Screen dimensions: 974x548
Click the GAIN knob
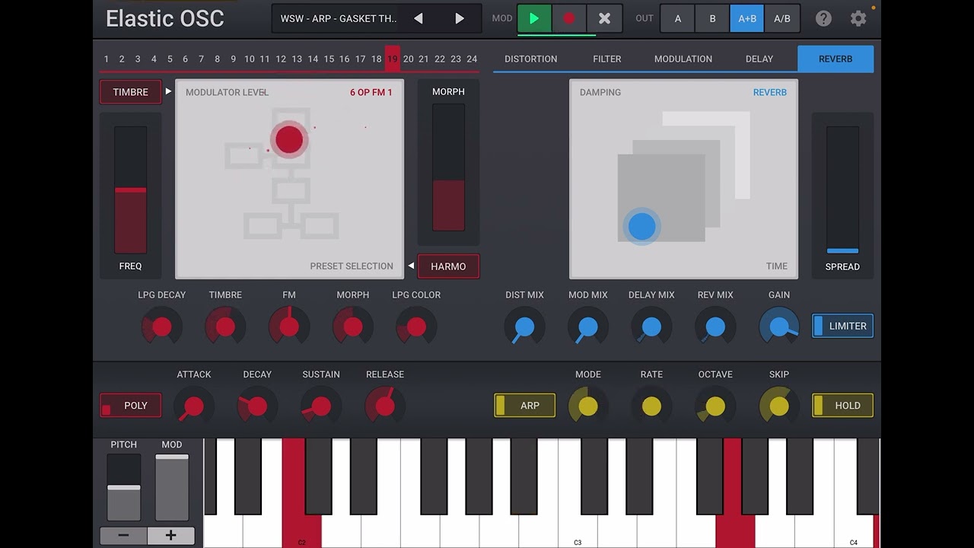[779, 327]
